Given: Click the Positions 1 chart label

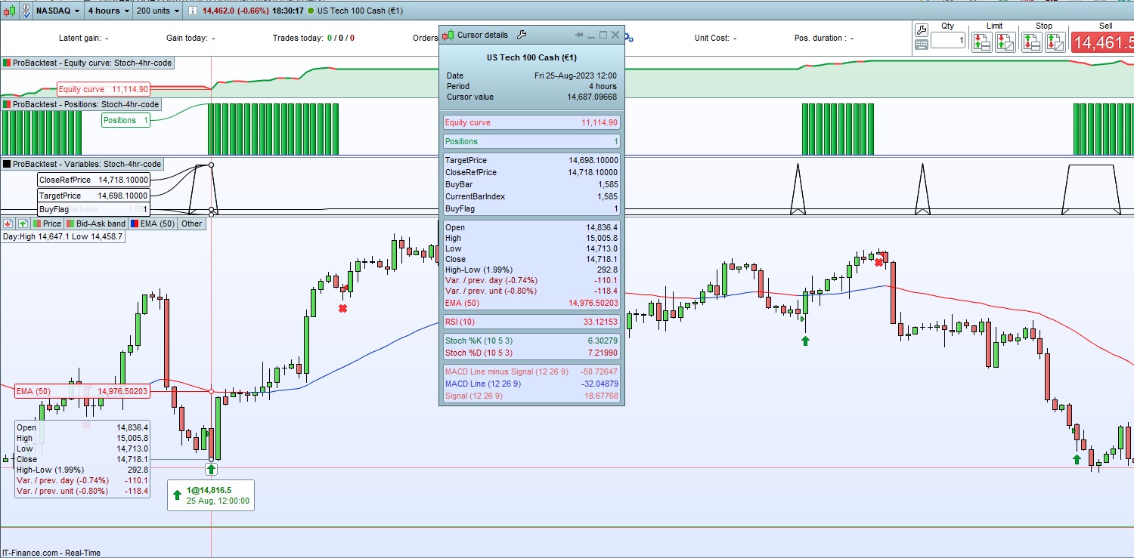Looking at the screenshot, I should 125,120.
